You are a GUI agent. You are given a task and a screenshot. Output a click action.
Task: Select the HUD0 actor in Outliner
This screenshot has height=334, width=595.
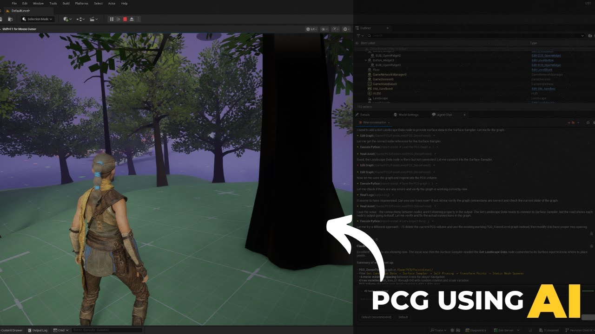coord(377,94)
